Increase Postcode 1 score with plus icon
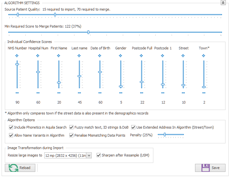 coord(162,55)
